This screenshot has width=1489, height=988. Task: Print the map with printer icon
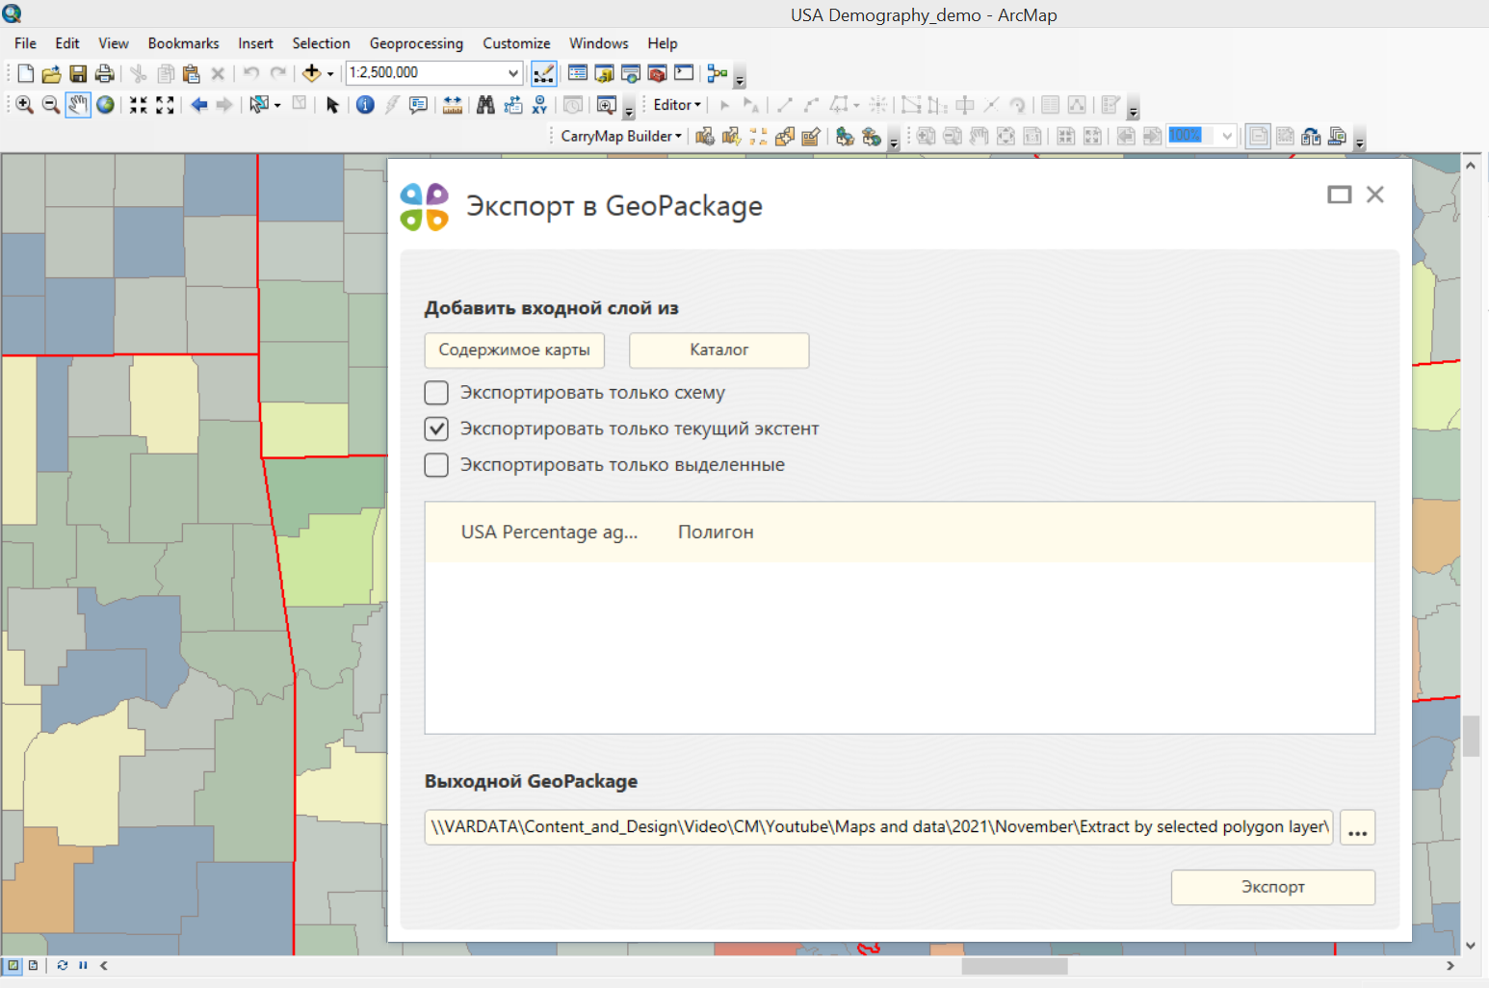[105, 73]
